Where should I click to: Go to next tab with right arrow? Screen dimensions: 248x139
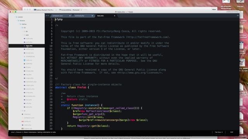pos(48,15)
